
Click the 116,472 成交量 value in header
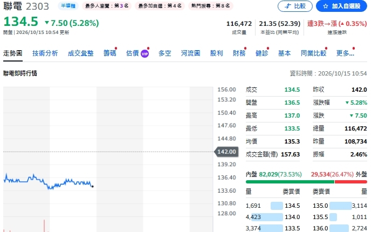click(239, 24)
